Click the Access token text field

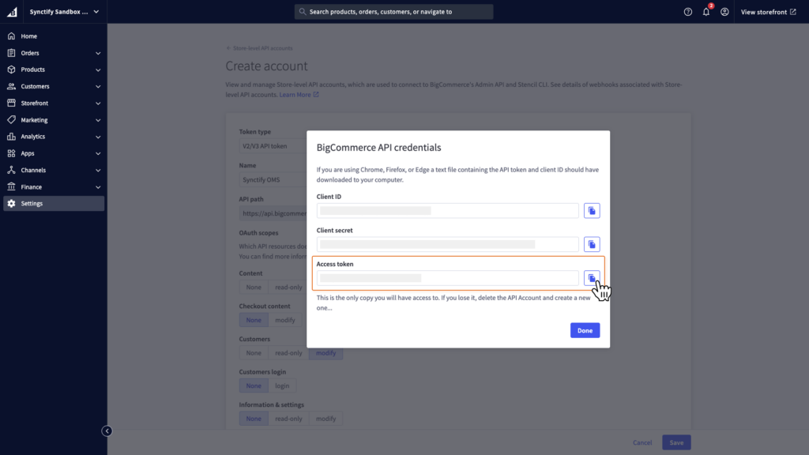pyautogui.click(x=447, y=278)
